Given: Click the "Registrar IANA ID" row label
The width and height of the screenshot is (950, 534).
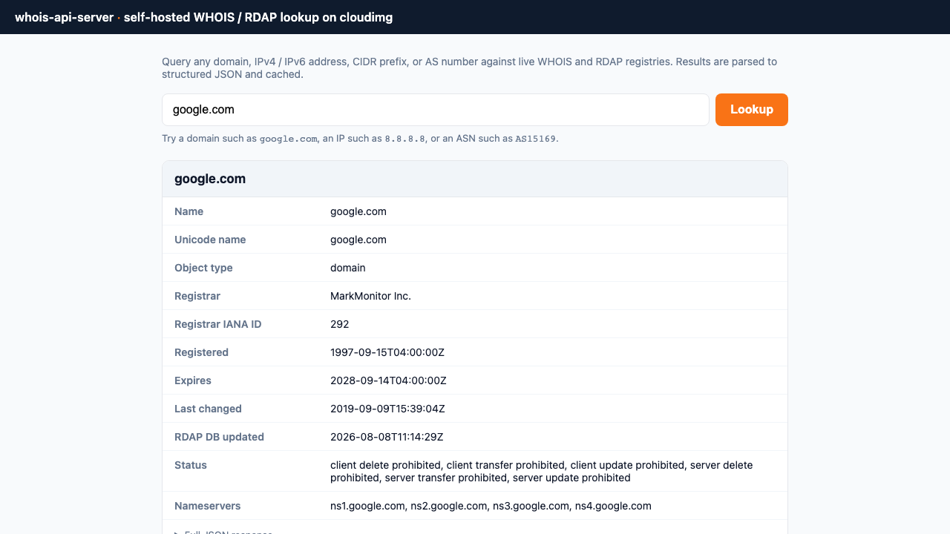Looking at the screenshot, I should (x=218, y=324).
